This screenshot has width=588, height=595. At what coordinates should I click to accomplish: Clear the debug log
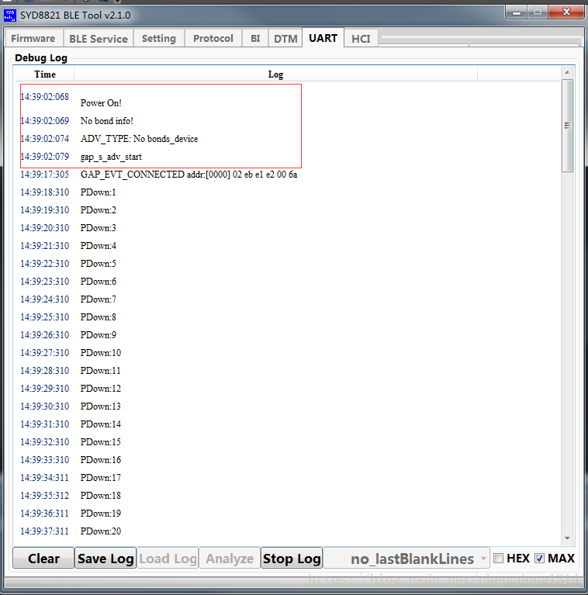[43, 559]
